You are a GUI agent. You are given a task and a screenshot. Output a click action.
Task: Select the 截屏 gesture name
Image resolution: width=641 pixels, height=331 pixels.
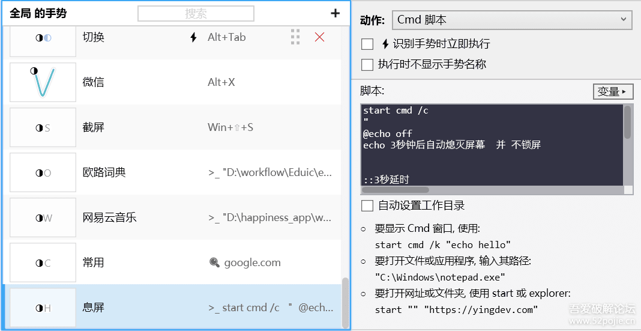coord(93,127)
